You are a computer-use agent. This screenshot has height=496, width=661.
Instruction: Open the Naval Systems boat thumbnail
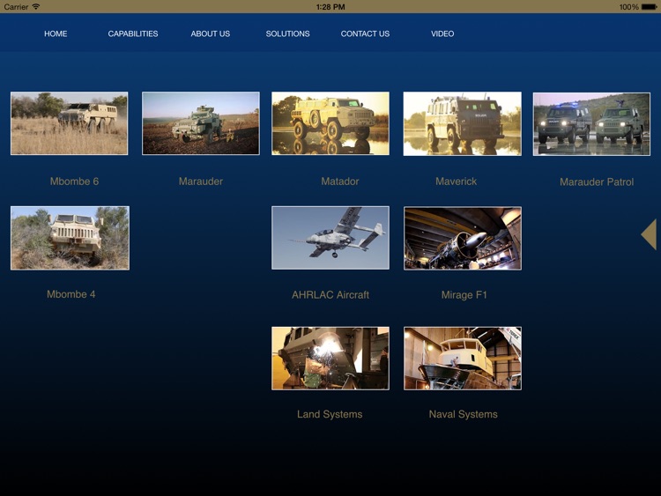pos(463,359)
